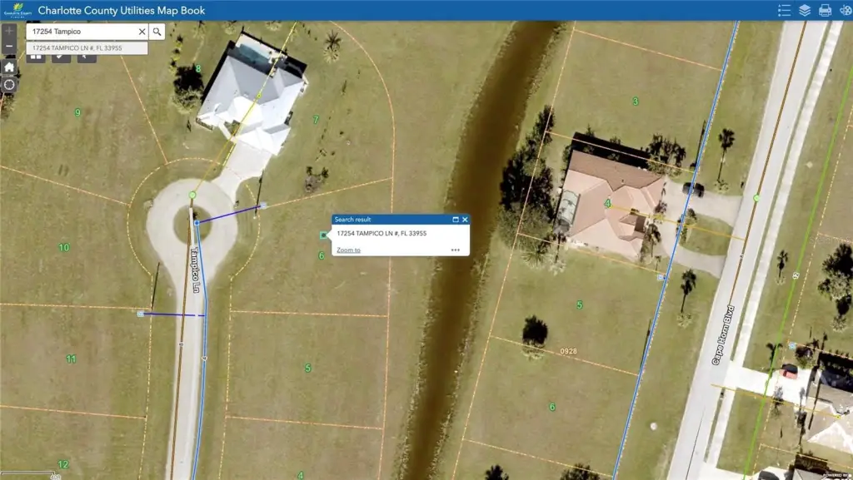Zoom out with the minus button
Viewport: 853px width, 480px height.
[9, 47]
